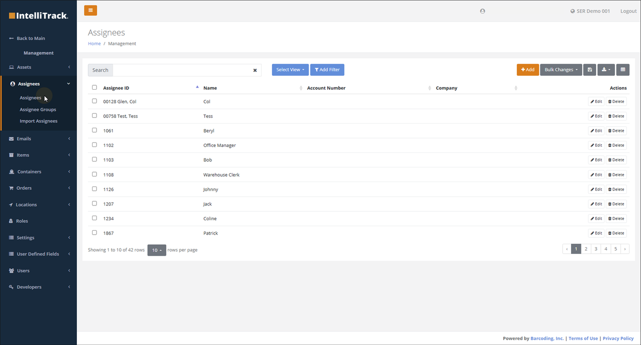Viewport: 641px width, 345px height.
Task: Open the column chooser grid icon
Action: tap(623, 70)
